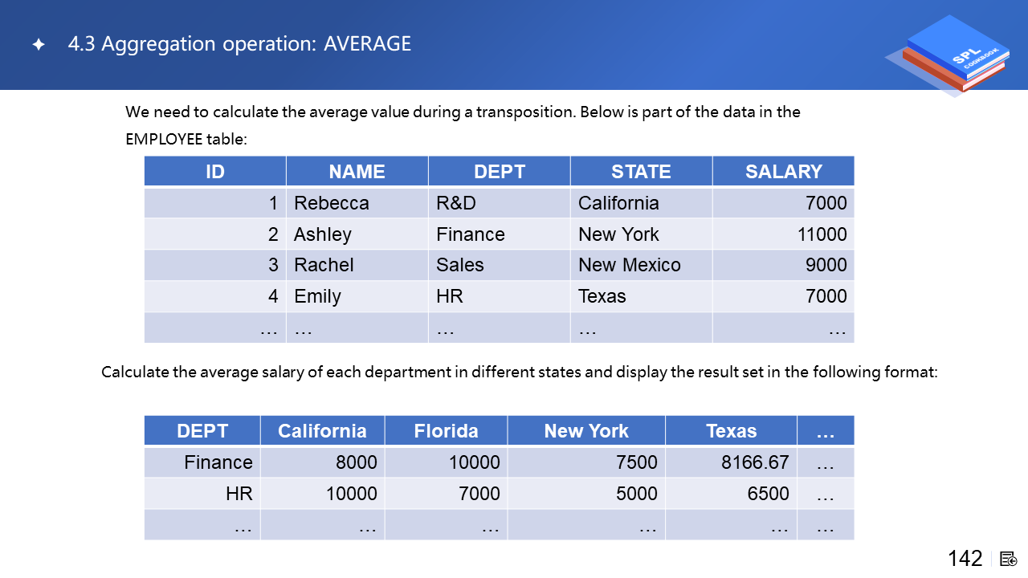
Task: Select the 8166.67 average value cell
Action: 755,462
